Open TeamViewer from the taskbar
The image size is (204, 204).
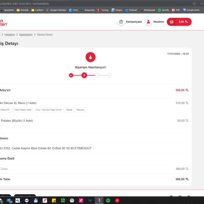tap(27, 201)
